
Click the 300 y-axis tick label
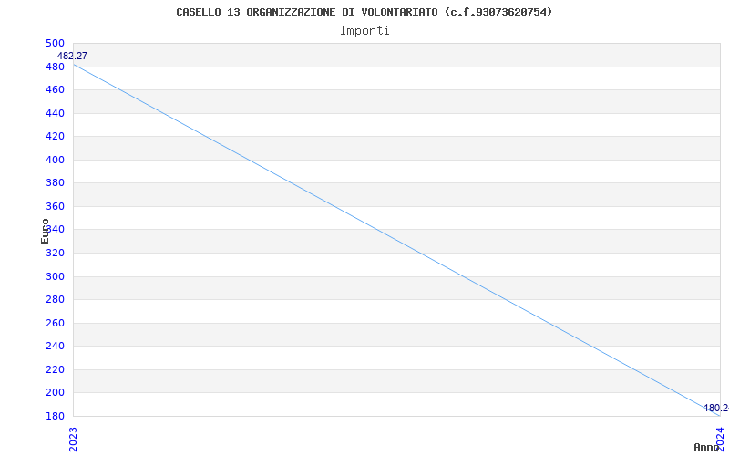[55, 277]
